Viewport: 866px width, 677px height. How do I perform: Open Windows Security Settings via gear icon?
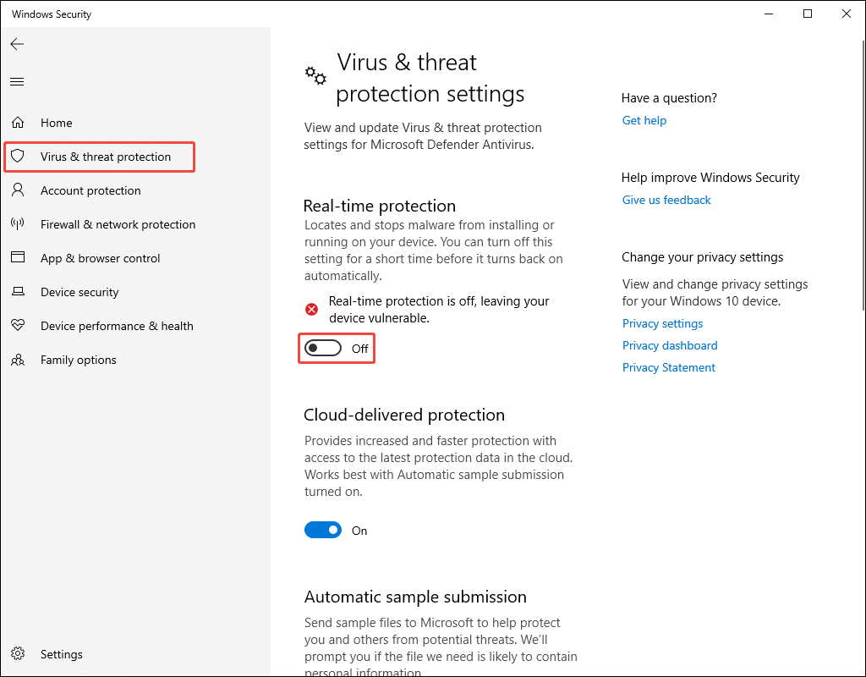[x=19, y=654]
